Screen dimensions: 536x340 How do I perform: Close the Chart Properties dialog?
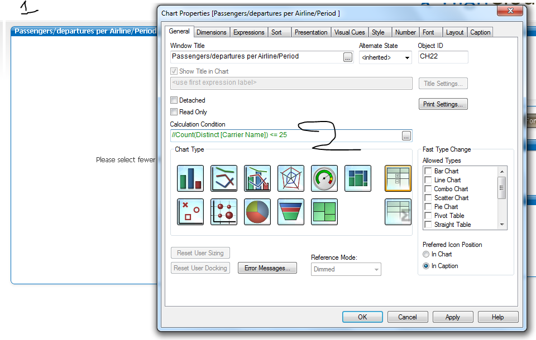click(510, 11)
